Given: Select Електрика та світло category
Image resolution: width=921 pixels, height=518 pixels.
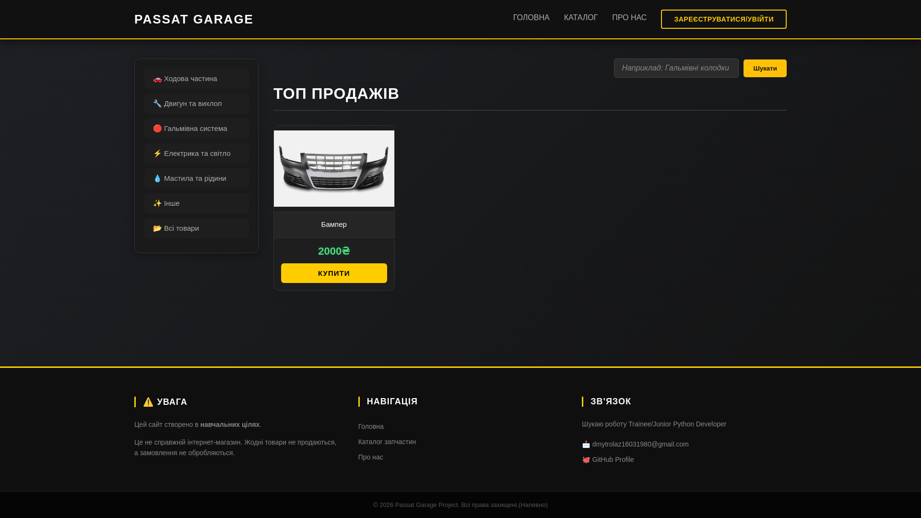Looking at the screenshot, I should click(x=197, y=153).
